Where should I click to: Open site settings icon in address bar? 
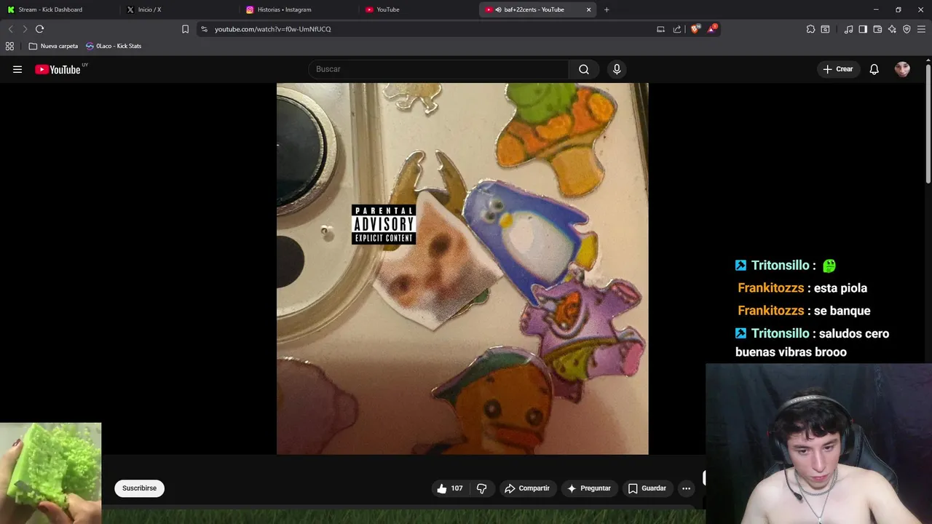(x=204, y=29)
